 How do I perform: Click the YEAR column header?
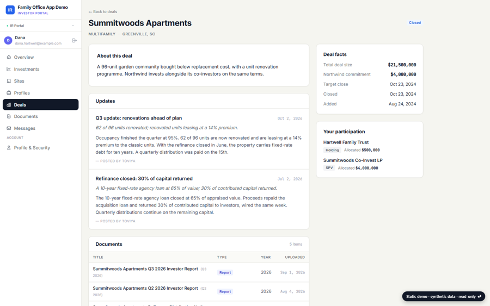click(266, 257)
